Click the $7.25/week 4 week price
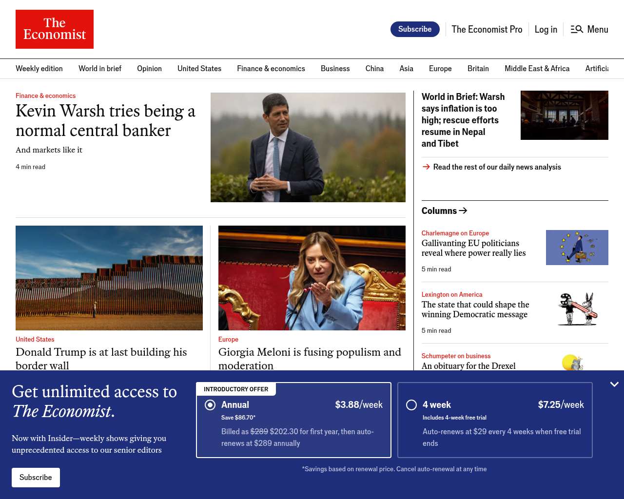 [561, 405]
